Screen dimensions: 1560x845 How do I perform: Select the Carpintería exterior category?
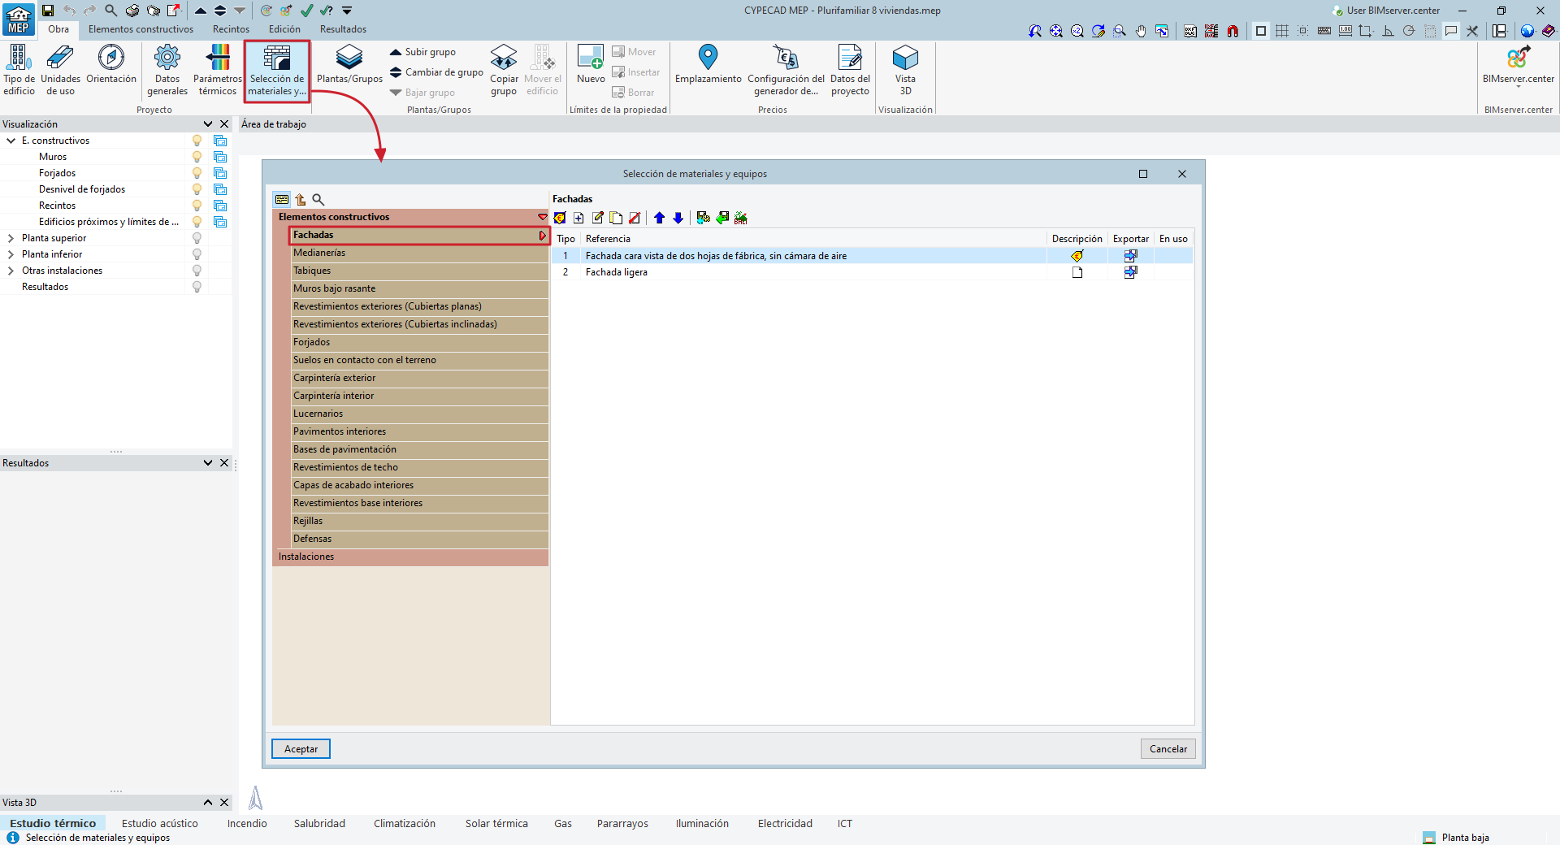(x=334, y=378)
